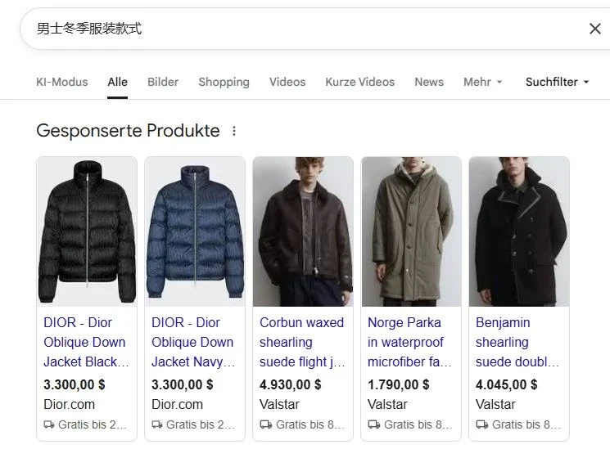Open the Bilder tab

163,82
